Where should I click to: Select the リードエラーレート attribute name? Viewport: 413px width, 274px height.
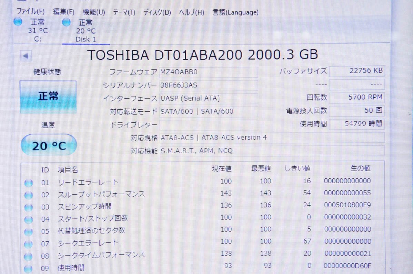point(88,182)
